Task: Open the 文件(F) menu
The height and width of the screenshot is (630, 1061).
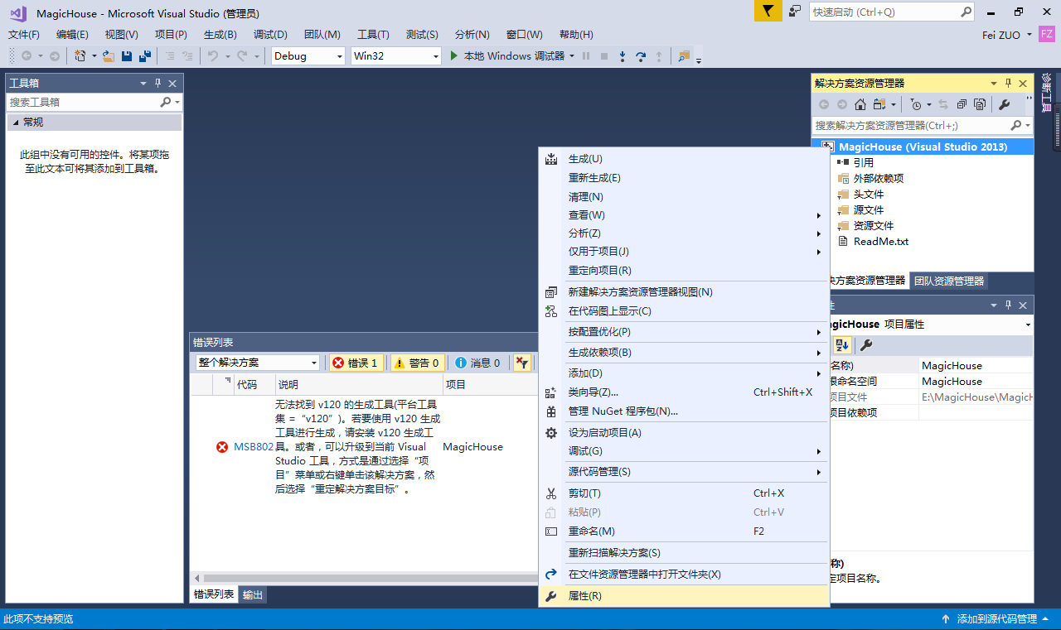Action: click(x=24, y=34)
